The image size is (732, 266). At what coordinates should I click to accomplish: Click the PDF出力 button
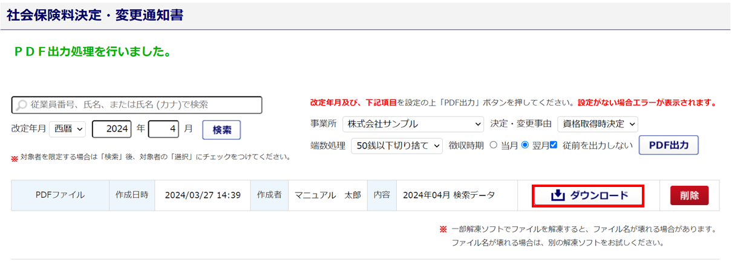click(668, 145)
